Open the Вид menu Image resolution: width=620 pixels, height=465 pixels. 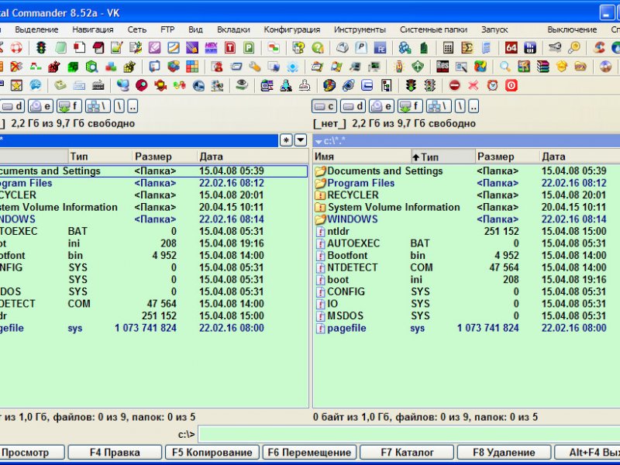click(195, 29)
